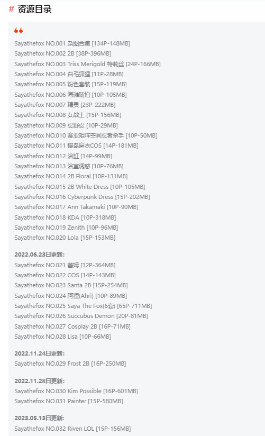Select NO.017 Ann Takamaki line
This screenshot has width=265, height=436.
coord(76,207)
